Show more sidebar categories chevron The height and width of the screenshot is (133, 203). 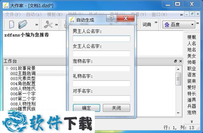192,121
